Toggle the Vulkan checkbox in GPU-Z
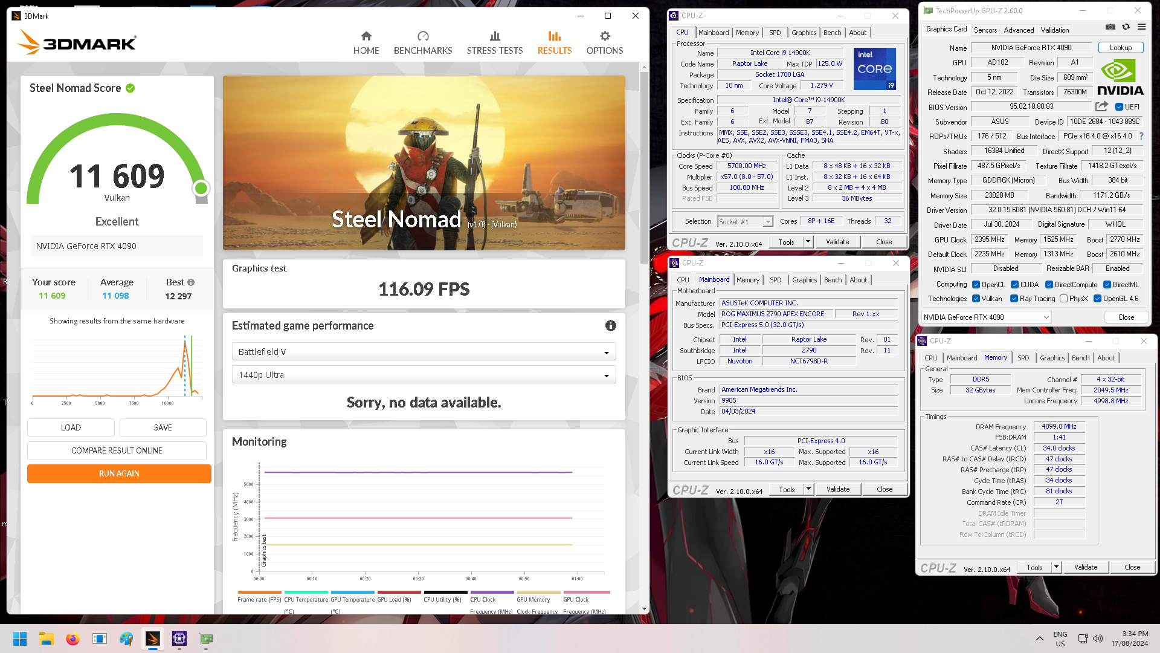Viewport: 1160px width, 653px height. coord(976,299)
